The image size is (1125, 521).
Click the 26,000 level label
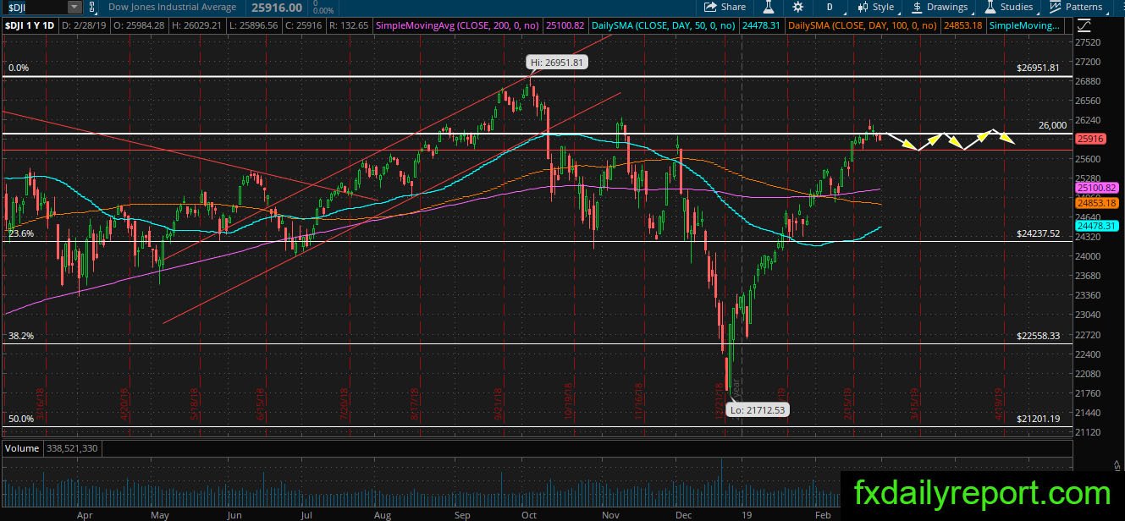point(1052,125)
